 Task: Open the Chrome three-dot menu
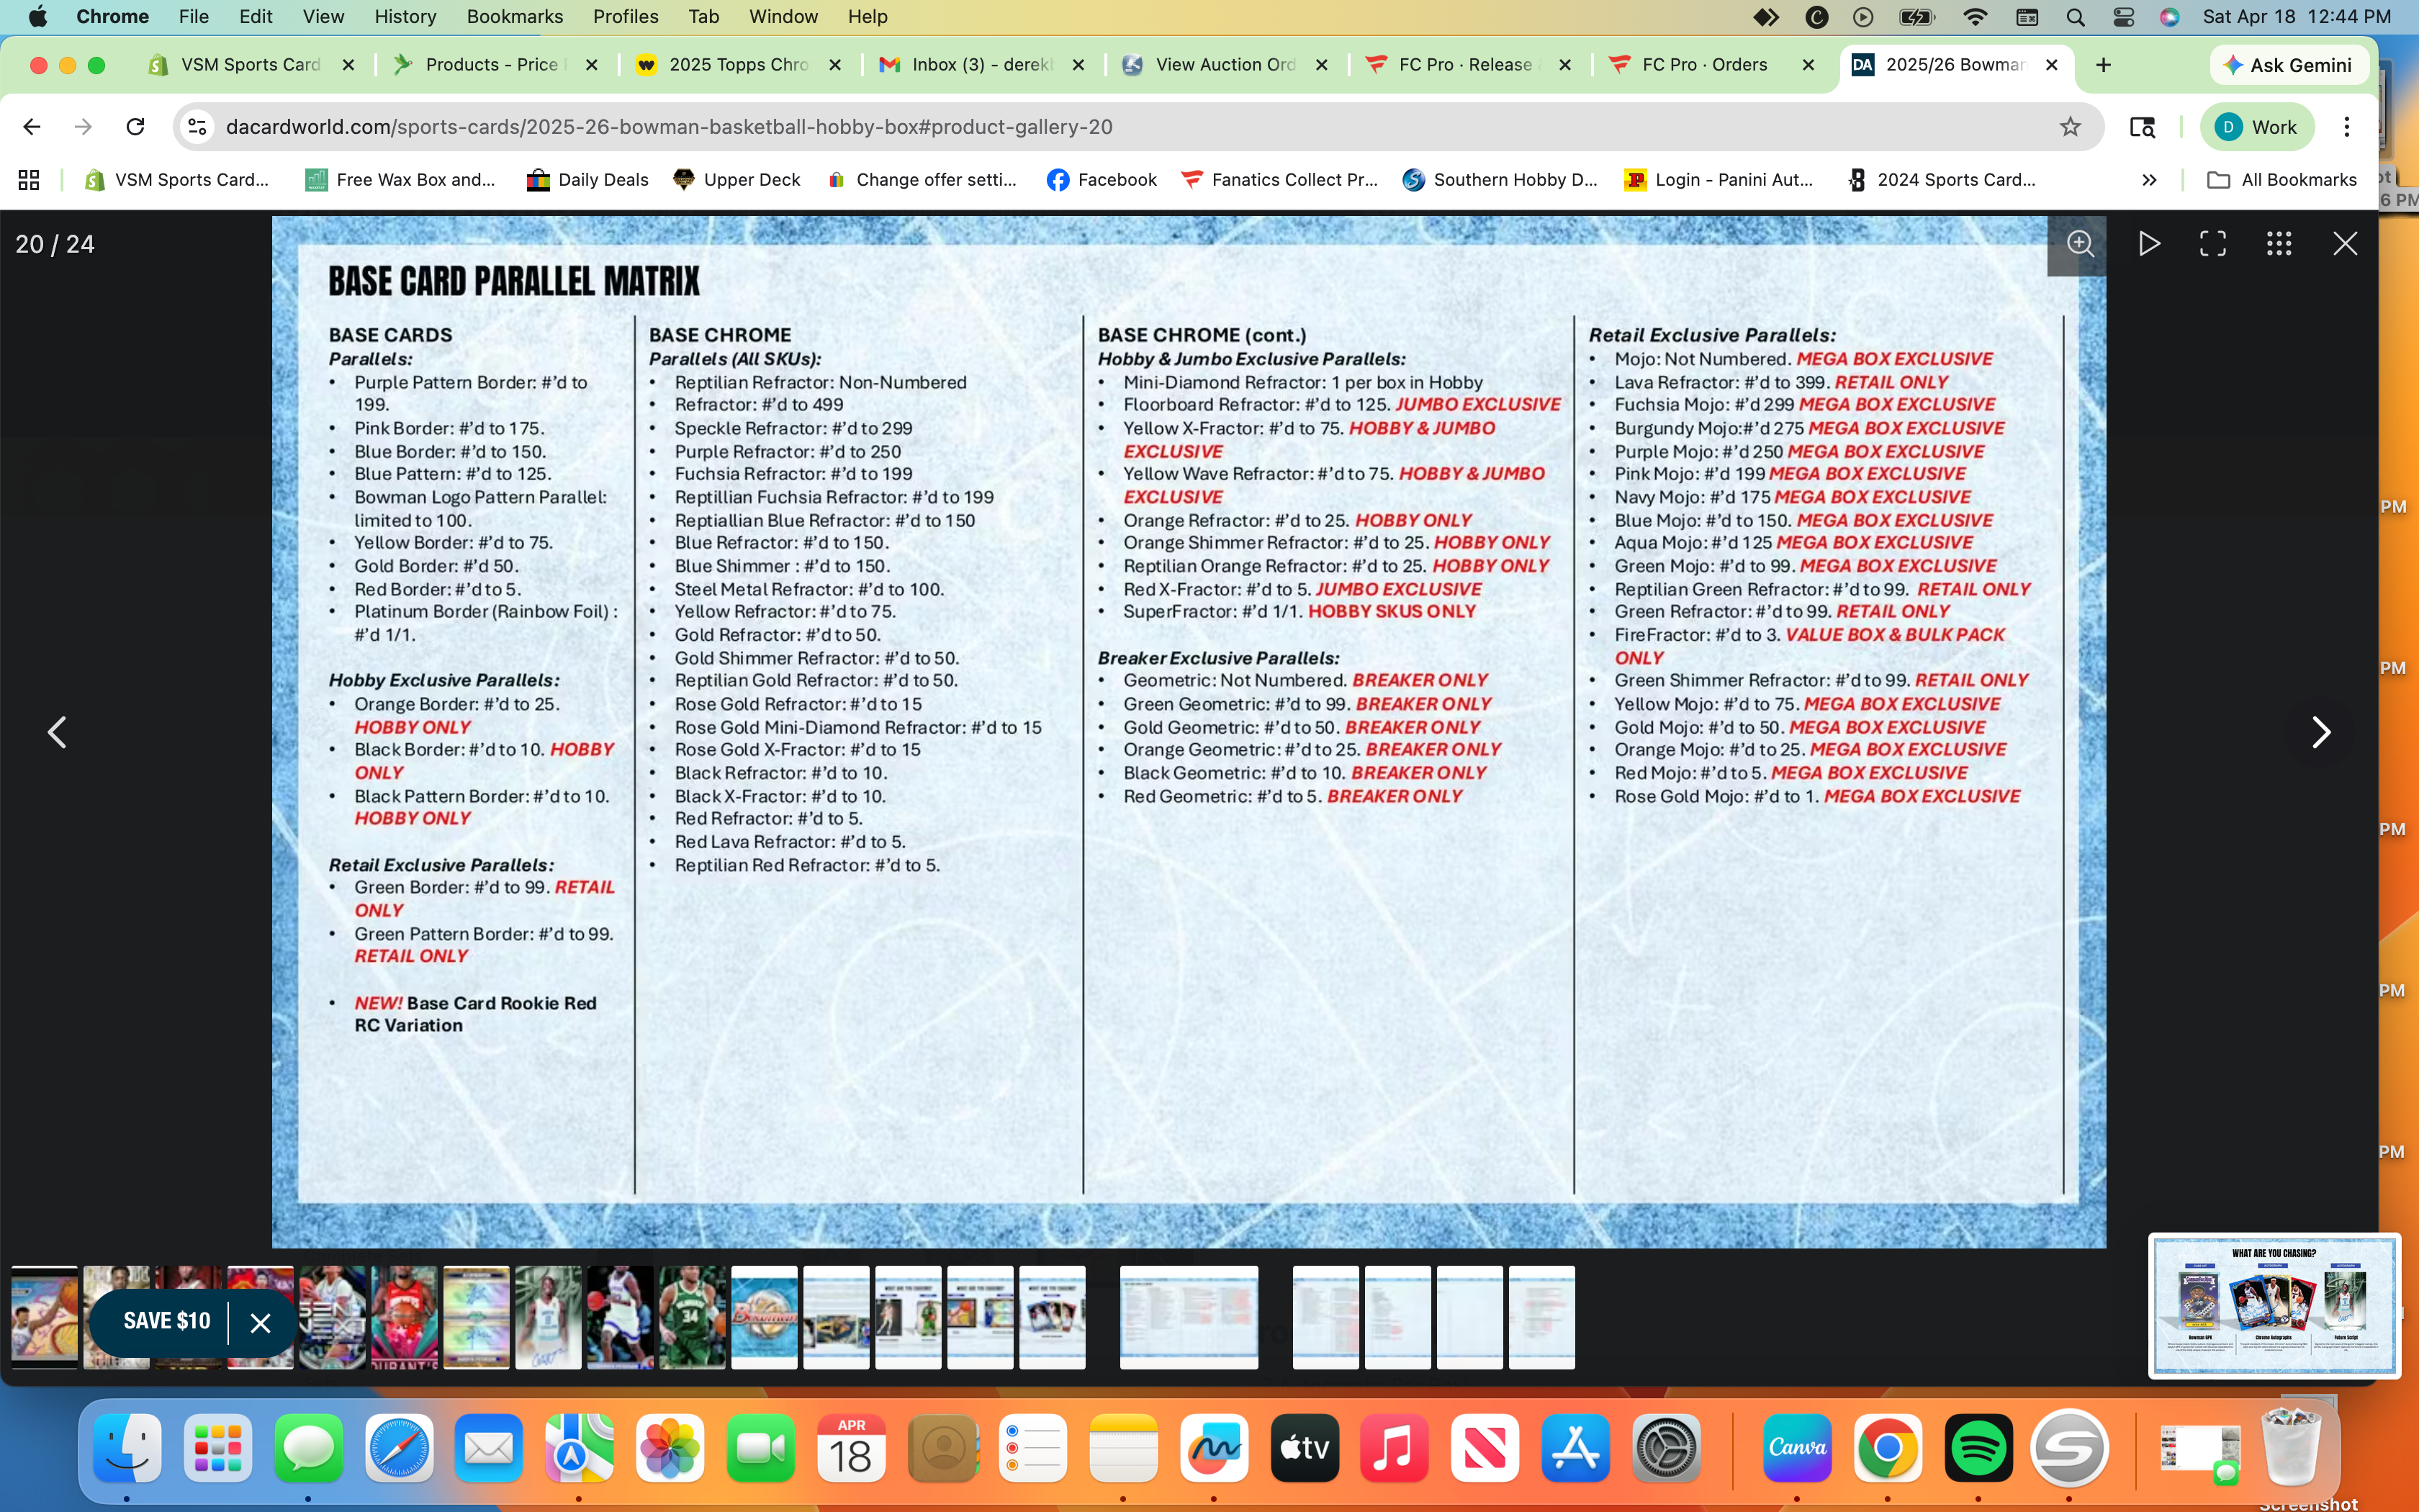(2346, 127)
